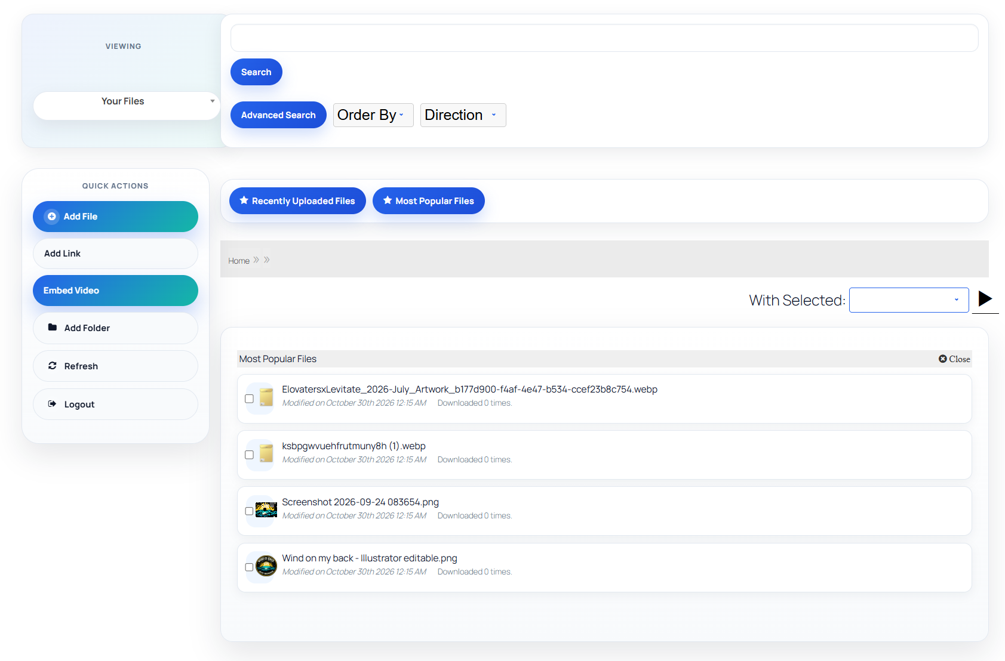Click the logout arrow icon

click(x=53, y=404)
